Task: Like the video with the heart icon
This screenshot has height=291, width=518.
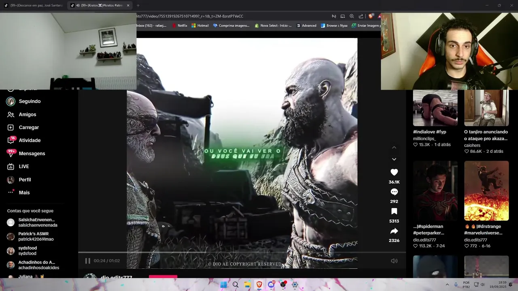Action: point(394,172)
